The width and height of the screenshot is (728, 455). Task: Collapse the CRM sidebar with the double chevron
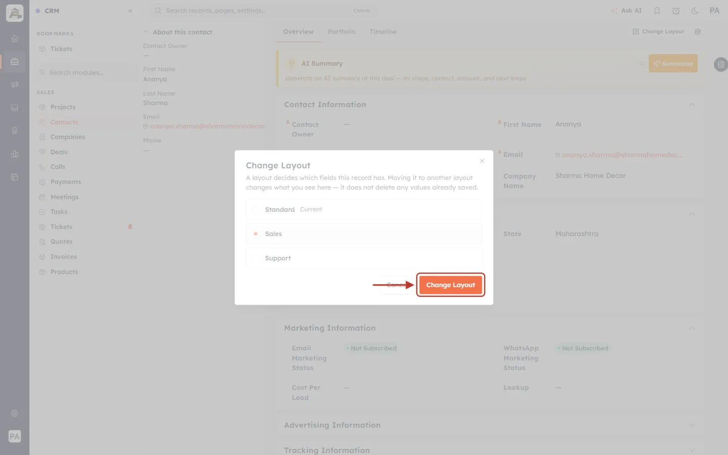coord(130,11)
